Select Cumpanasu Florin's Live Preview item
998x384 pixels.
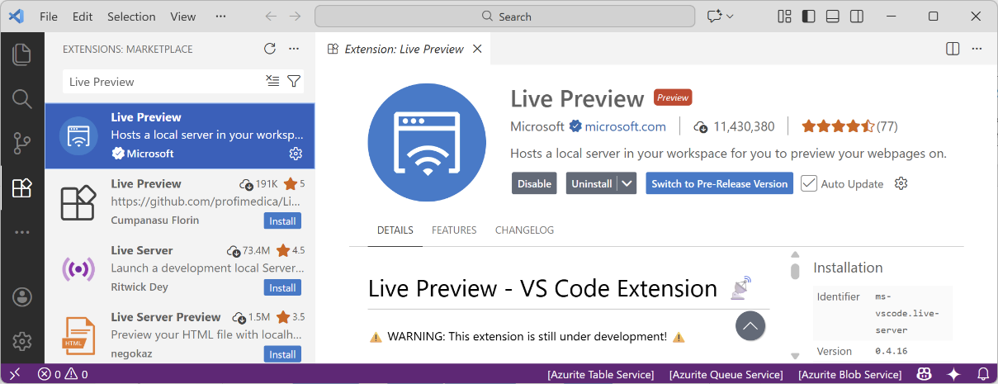click(180, 202)
